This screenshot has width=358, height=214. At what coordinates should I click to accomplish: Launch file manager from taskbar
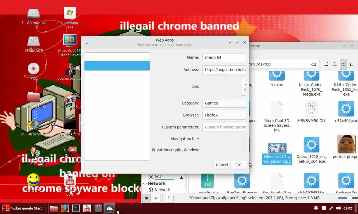(x=54, y=208)
